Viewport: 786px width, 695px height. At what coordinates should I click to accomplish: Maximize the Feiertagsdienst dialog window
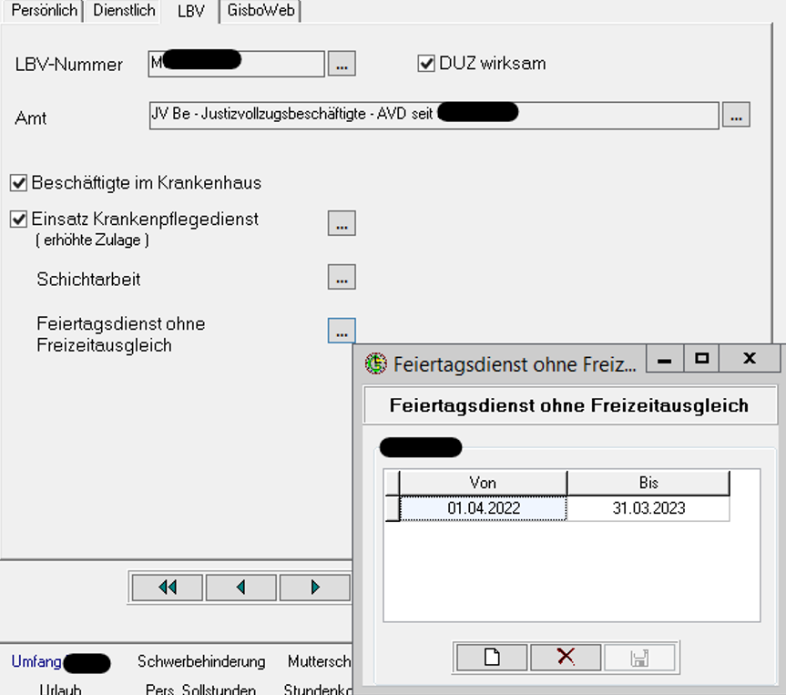[702, 359]
